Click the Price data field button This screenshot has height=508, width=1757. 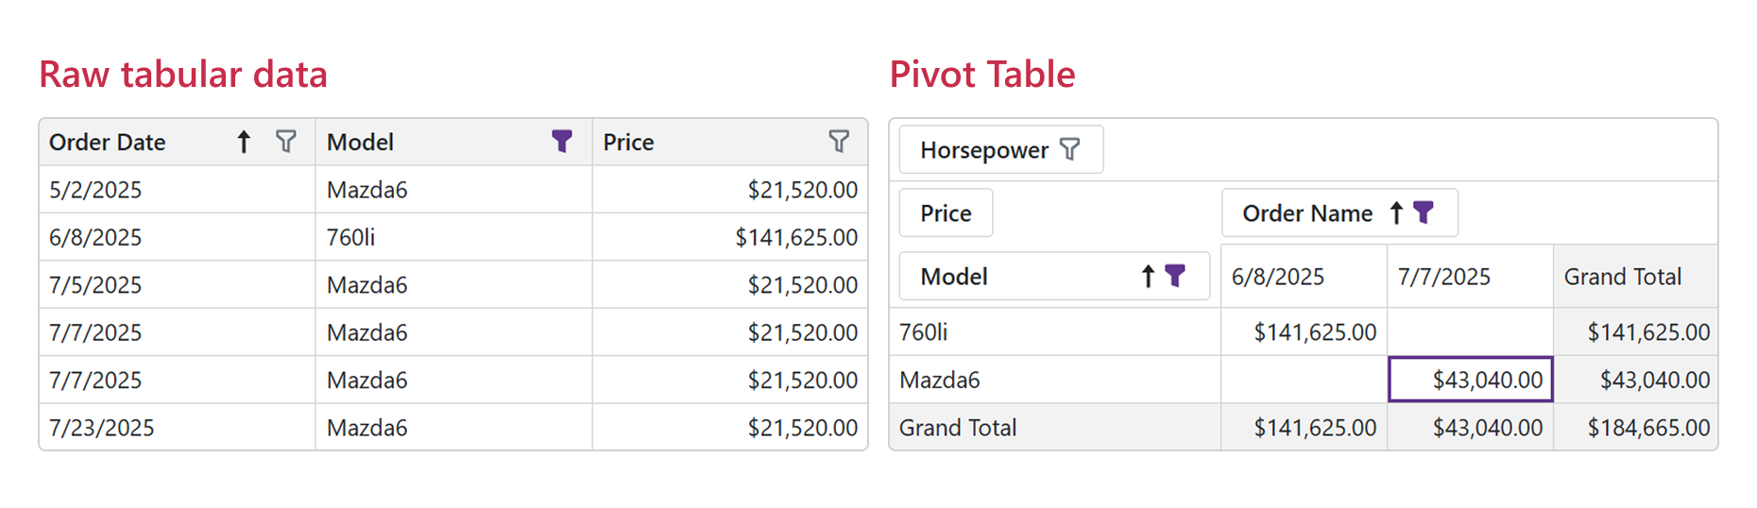tap(946, 212)
